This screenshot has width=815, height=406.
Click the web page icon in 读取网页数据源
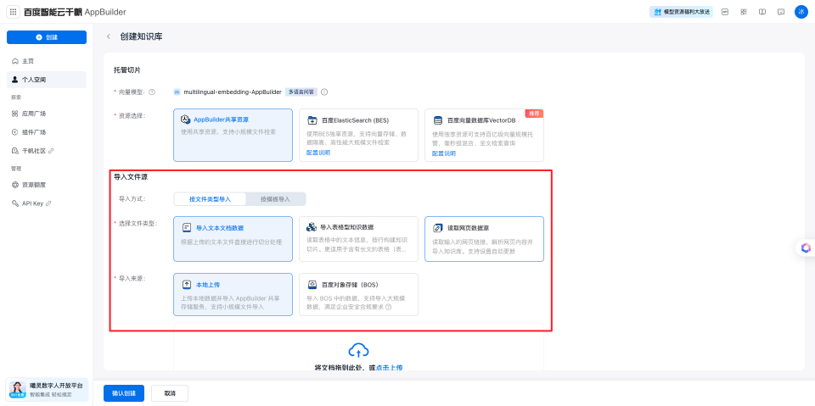click(438, 228)
